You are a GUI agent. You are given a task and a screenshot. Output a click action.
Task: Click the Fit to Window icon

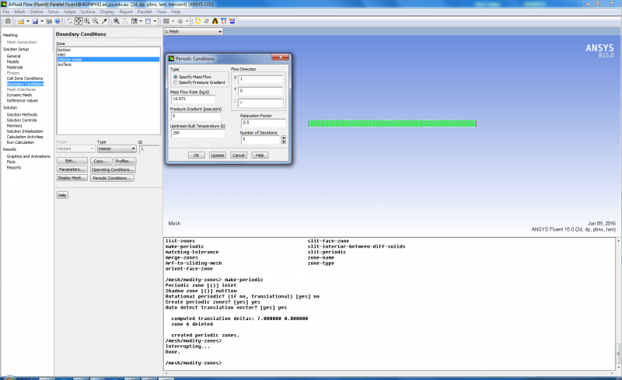point(117,21)
